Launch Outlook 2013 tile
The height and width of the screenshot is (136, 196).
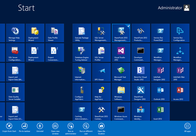[x=161, y=92]
